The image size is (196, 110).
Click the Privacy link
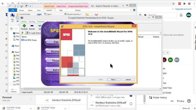pyautogui.click(x=180, y=101)
